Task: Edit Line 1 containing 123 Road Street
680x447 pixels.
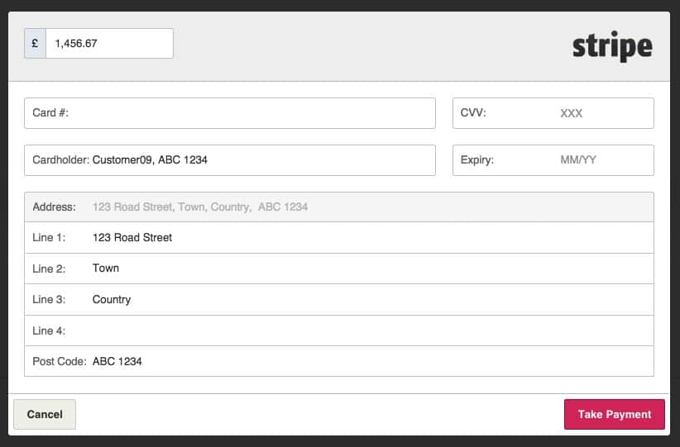Action: tap(364, 238)
